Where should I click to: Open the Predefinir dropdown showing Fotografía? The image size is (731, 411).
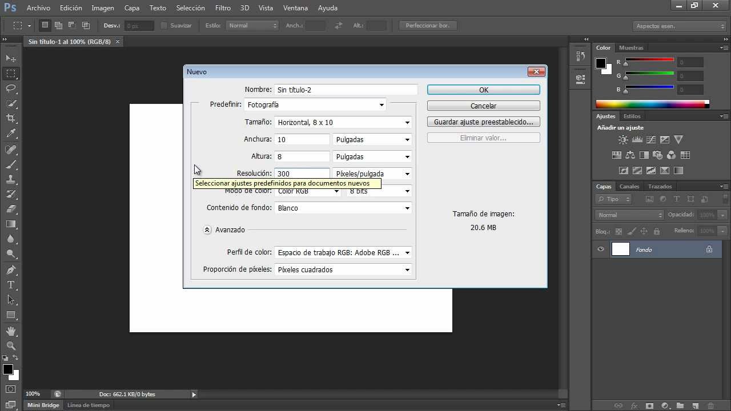click(315, 104)
